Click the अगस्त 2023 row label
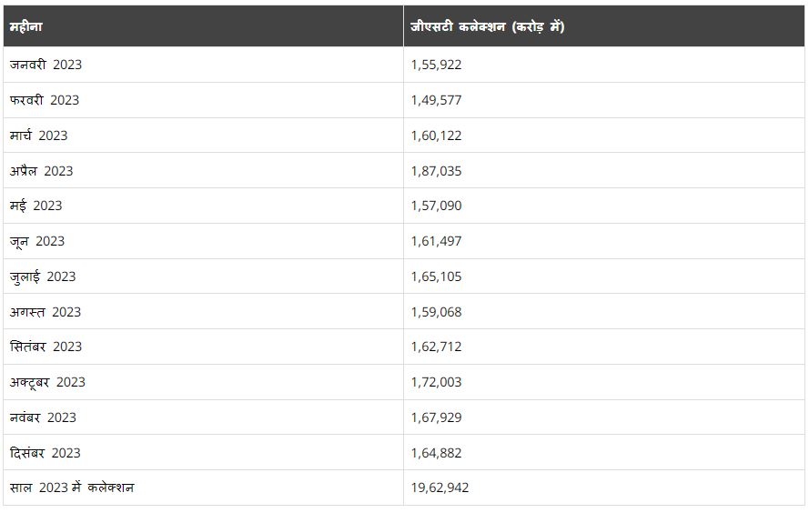 46,312
